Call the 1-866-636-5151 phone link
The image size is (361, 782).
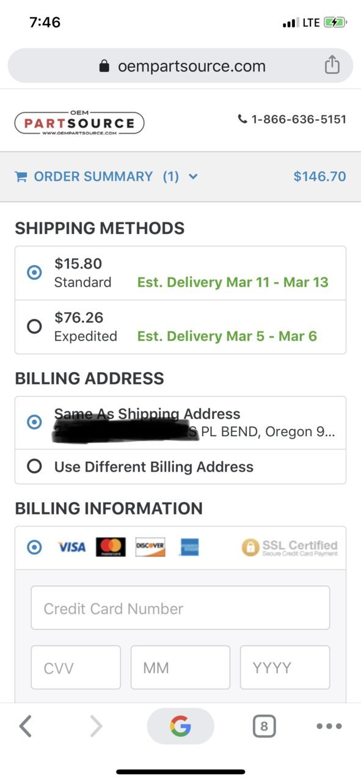(292, 119)
